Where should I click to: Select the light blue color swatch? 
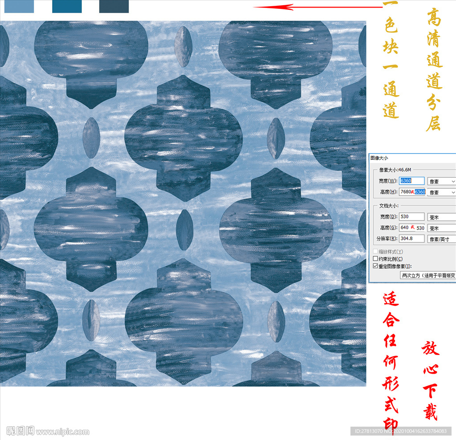[x=19, y=6]
